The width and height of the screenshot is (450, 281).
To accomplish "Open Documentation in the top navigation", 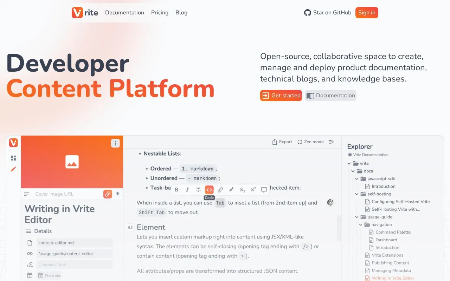I will pos(124,13).
